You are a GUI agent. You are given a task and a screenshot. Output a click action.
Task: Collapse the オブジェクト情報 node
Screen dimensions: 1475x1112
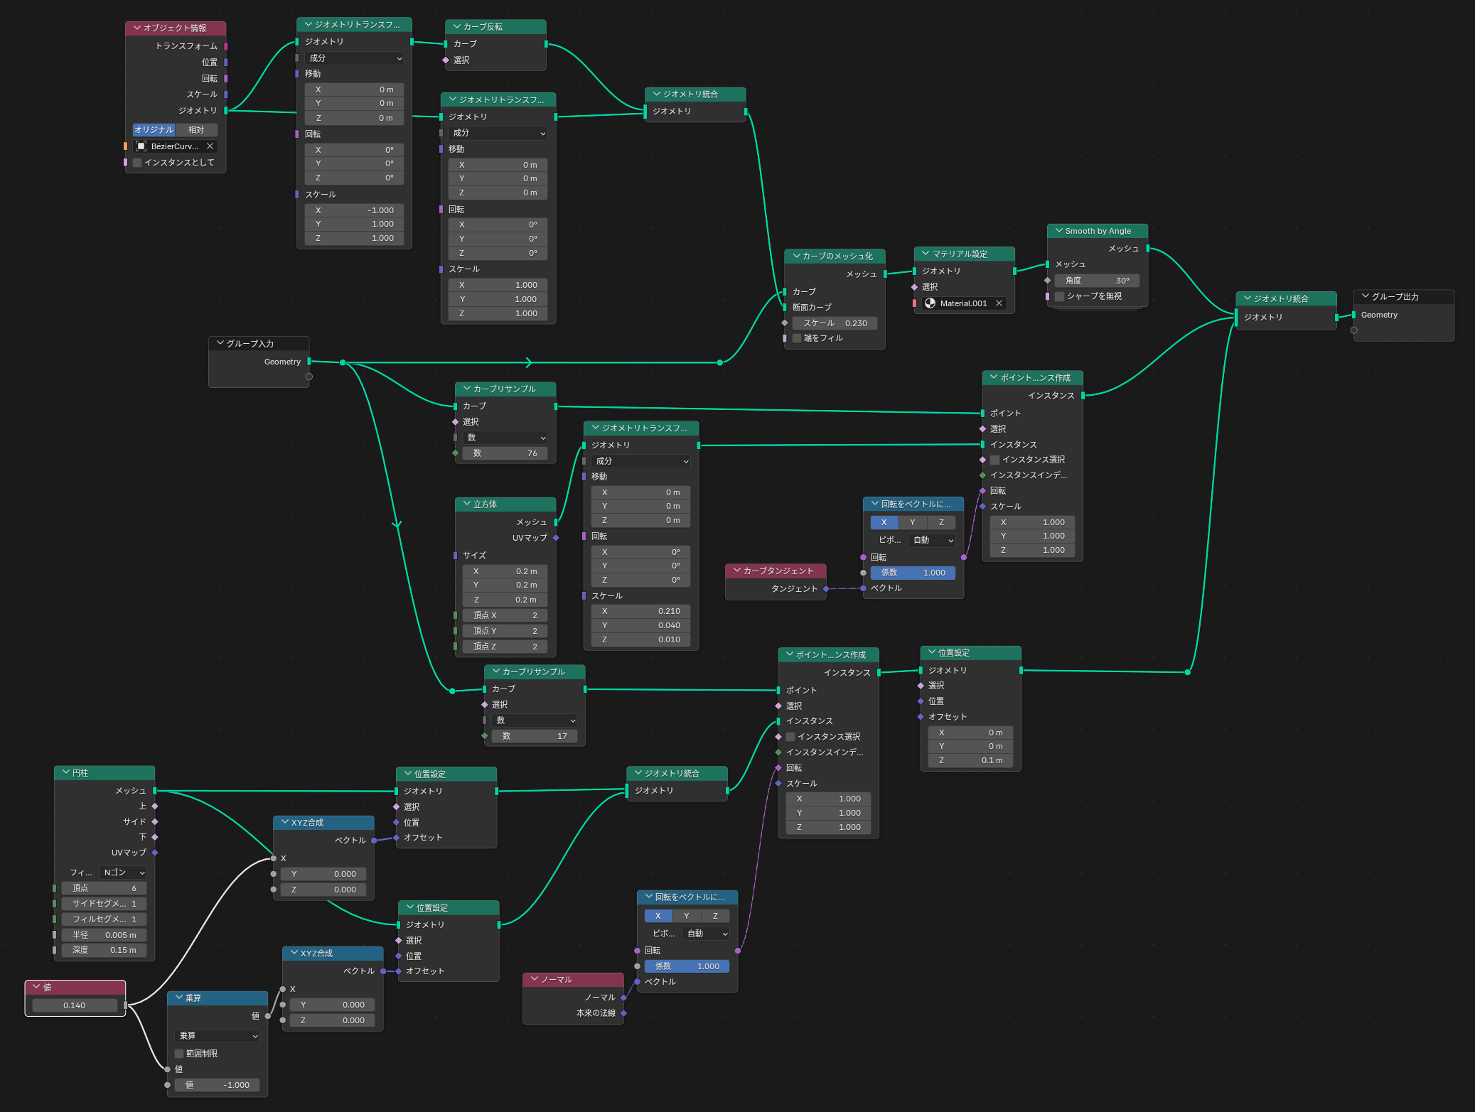137,28
